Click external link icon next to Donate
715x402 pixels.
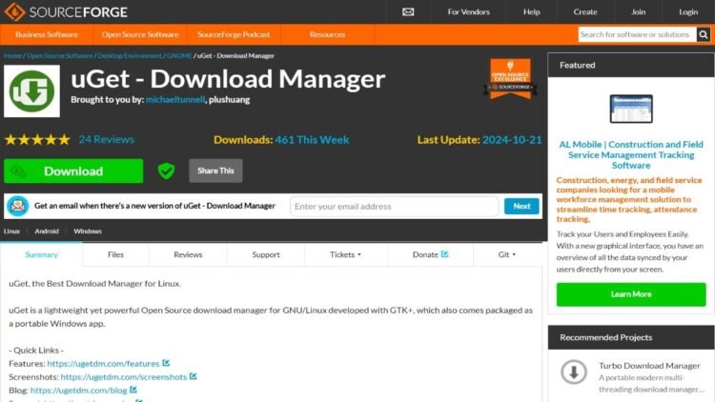[x=444, y=254]
